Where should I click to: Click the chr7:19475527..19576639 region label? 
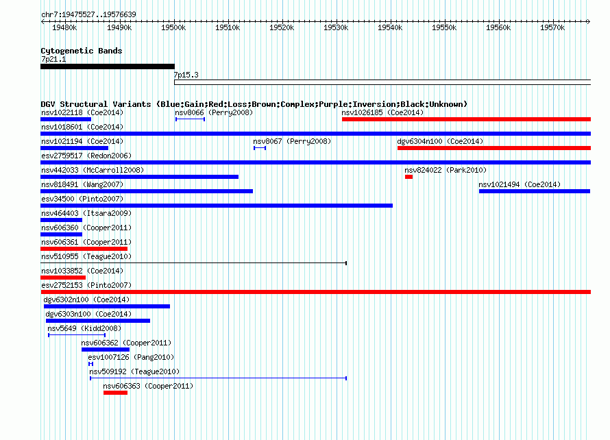coord(88,14)
